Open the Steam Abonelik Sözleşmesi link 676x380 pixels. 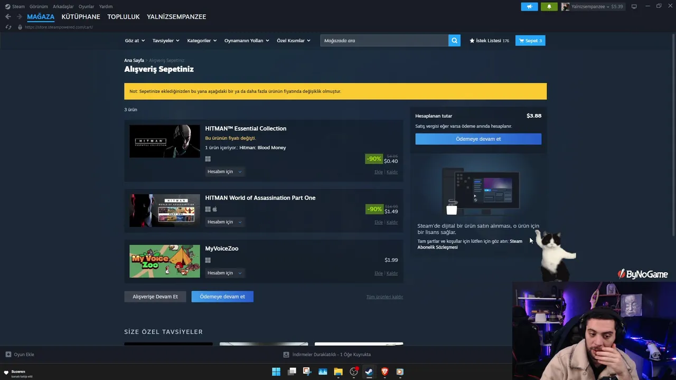[x=470, y=244]
